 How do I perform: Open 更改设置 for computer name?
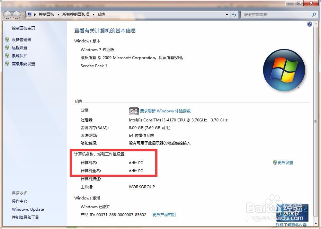pyautogui.click(x=285, y=163)
